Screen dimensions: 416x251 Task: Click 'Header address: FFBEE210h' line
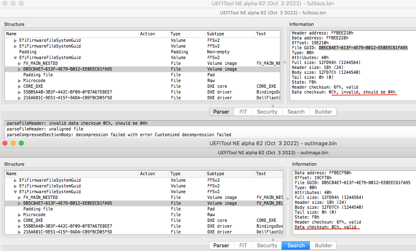click(323, 33)
